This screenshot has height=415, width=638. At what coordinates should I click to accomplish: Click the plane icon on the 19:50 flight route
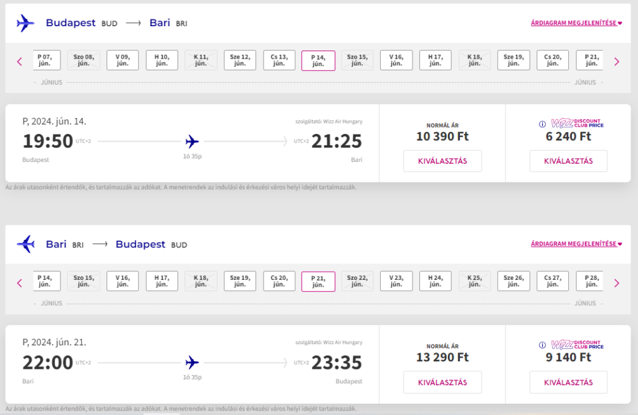[x=192, y=141]
